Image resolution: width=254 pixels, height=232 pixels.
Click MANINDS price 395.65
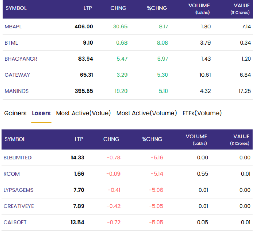point(84,91)
